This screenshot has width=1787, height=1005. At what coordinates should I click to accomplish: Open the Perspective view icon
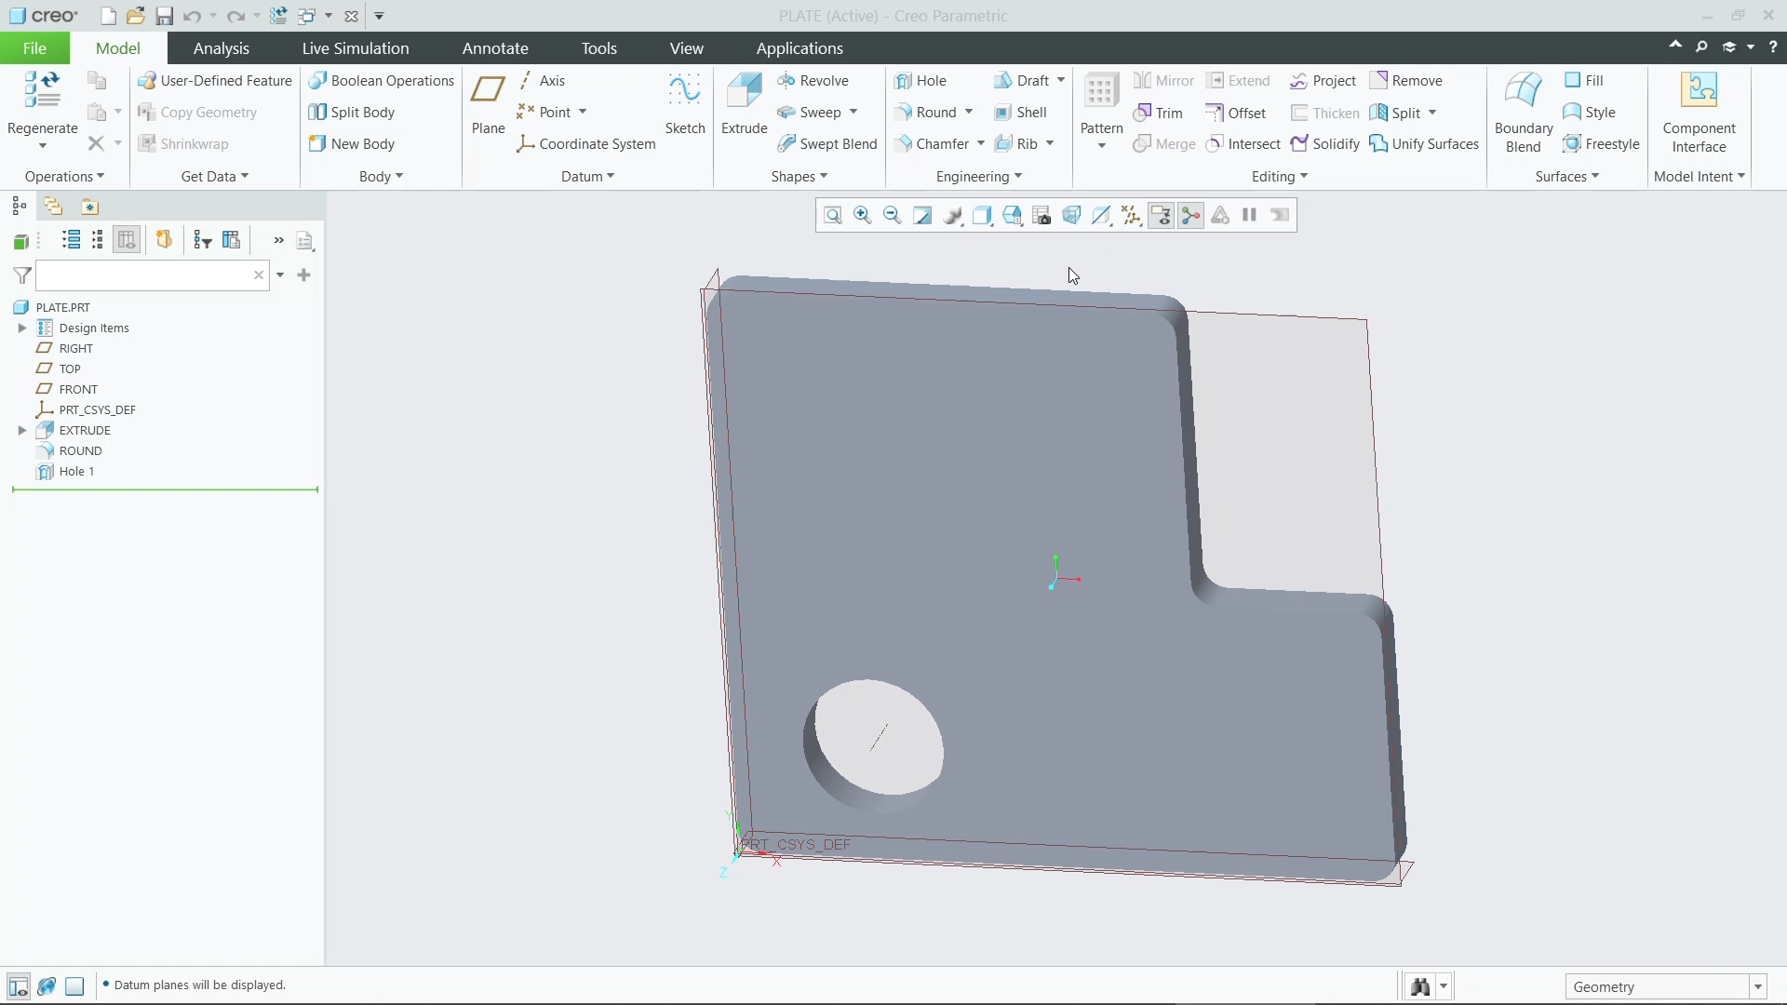(x=1071, y=216)
